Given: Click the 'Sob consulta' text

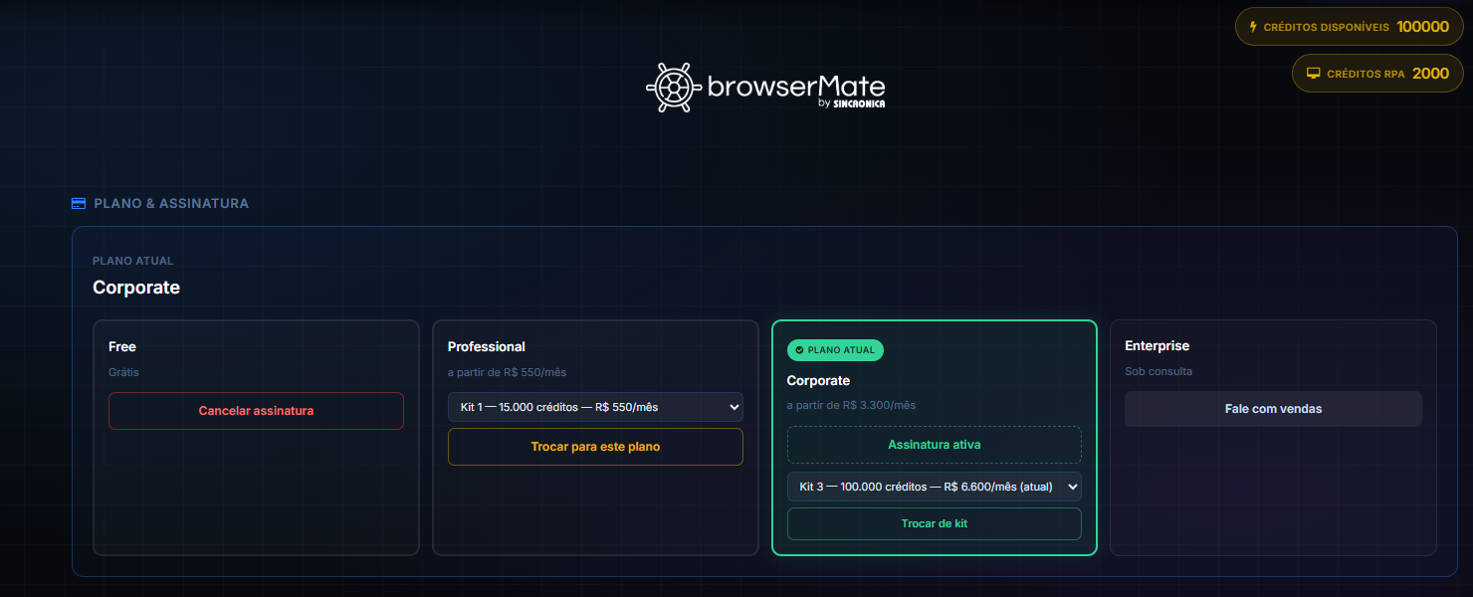Looking at the screenshot, I should tap(1158, 371).
